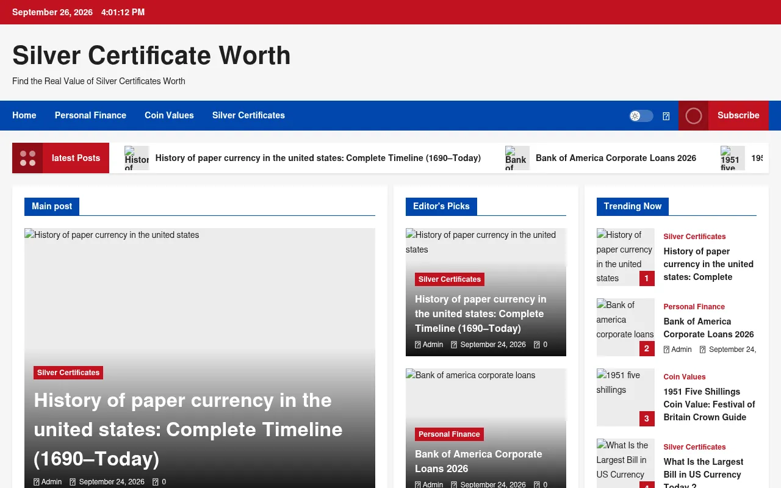This screenshot has width=781, height=488.
Task: Click the Editor's Picks section heading
Action: [x=441, y=206]
